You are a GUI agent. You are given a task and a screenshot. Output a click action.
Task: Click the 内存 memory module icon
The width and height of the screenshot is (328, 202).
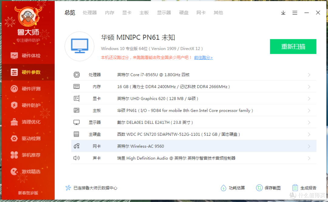(x=77, y=87)
